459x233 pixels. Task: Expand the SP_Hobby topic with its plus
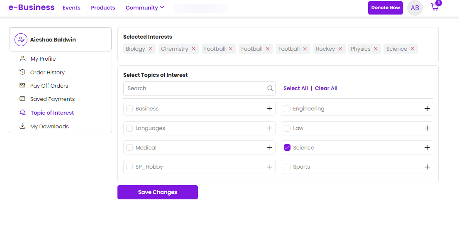(x=270, y=167)
